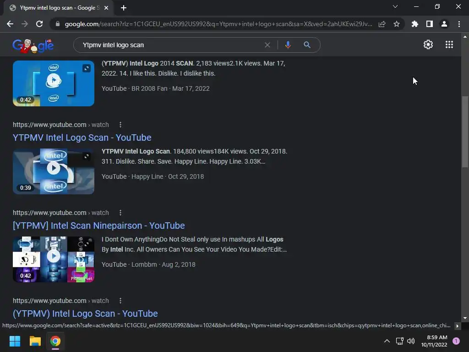Submit search with magnifier icon
The width and height of the screenshot is (469, 352).
coord(307,45)
